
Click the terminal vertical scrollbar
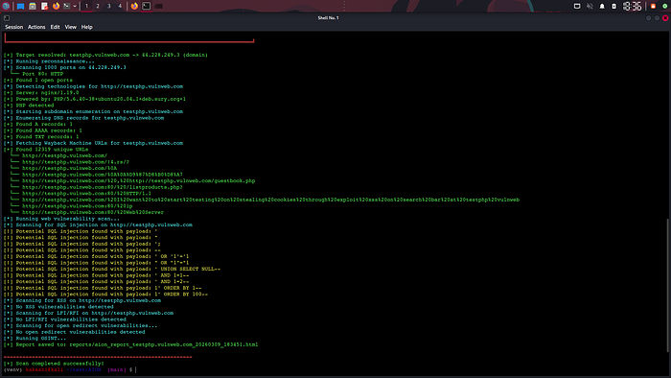(x=668, y=285)
